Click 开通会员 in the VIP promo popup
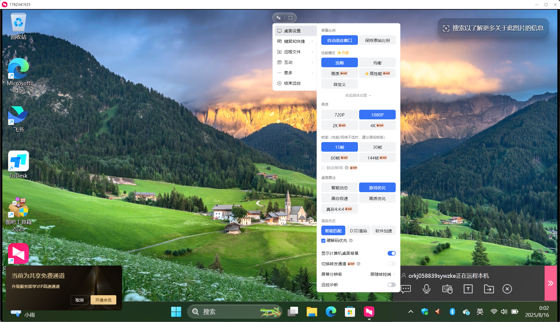Image resolution: width=560 pixels, height=322 pixels. click(103, 300)
